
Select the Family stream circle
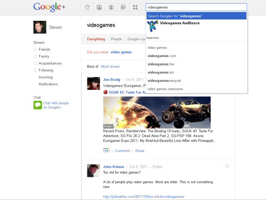[35, 56]
